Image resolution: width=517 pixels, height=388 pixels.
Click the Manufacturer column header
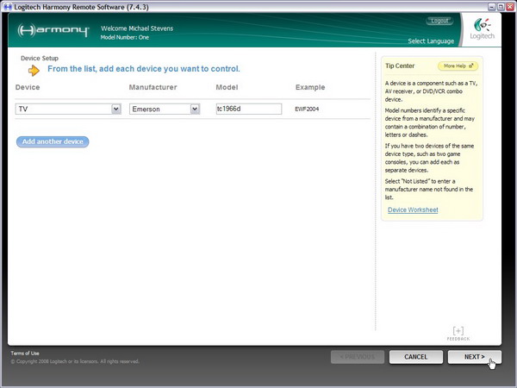click(153, 87)
